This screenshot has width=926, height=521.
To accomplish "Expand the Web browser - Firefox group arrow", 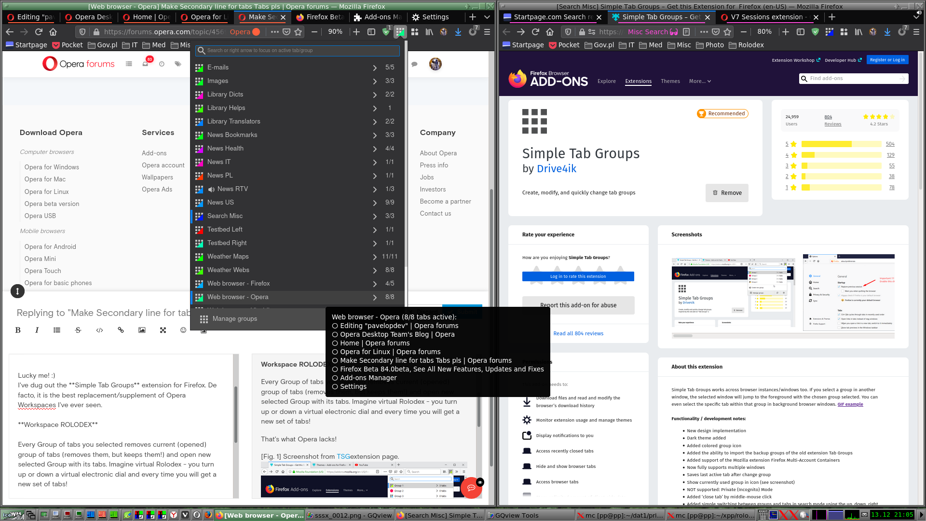I will [x=375, y=284].
